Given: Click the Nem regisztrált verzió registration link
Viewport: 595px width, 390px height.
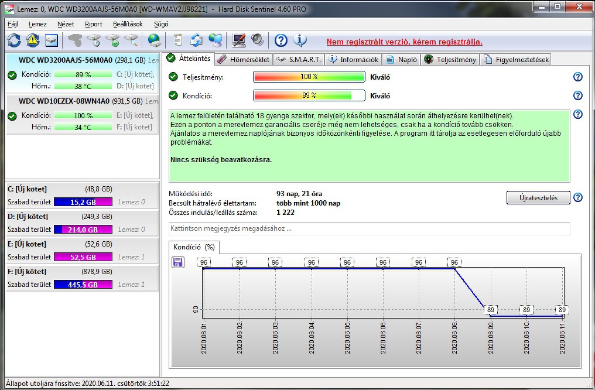Looking at the screenshot, I should 405,42.
